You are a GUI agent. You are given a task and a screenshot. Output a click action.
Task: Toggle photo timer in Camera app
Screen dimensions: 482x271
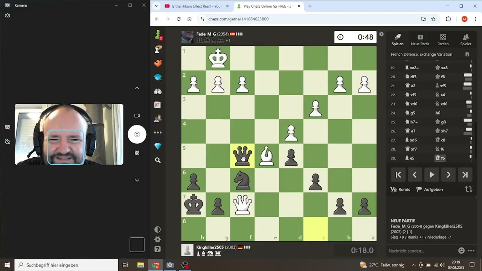pyautogui.click(x=7, y=142)
